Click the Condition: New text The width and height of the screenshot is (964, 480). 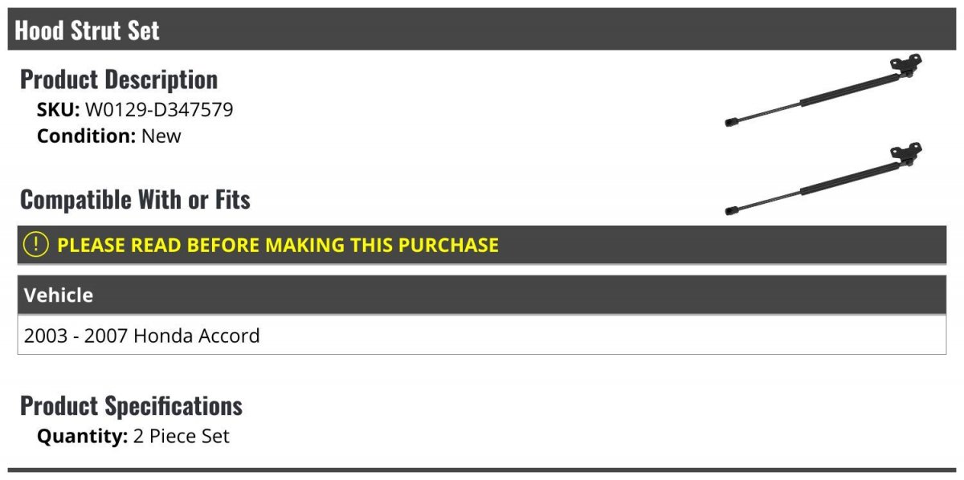[109, 136]
